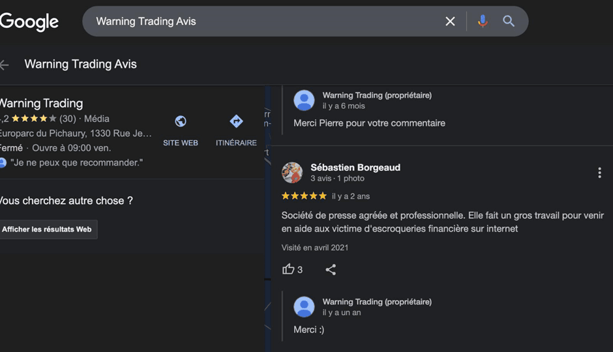
Task: Click owner avatar above "Merci :)" reply
Action: tap(304, 307)
